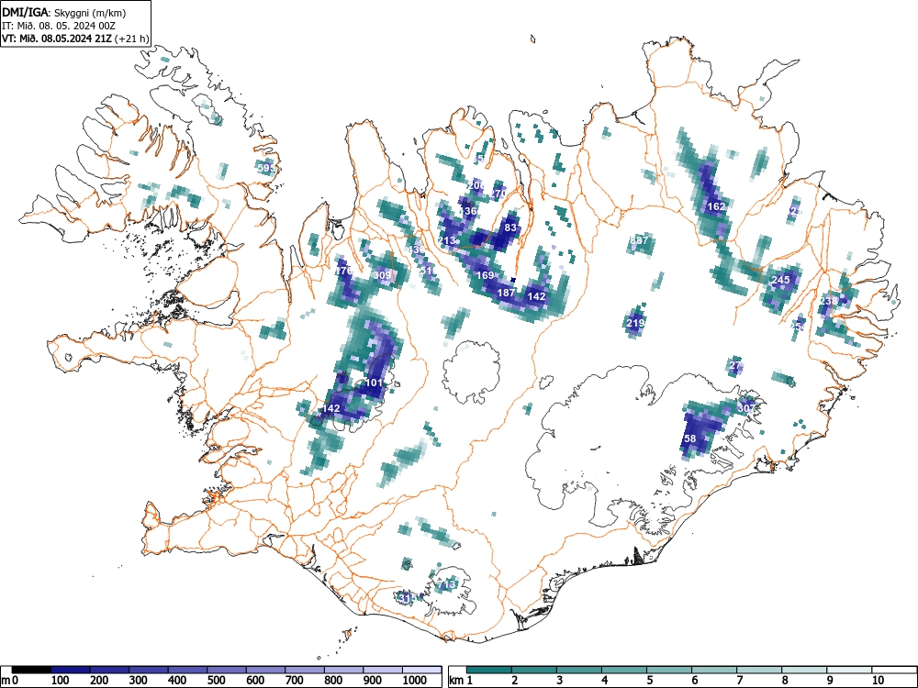This screenshot has height=688, width=918.
Task: Click the 'km 1' label of the kilometre legend
Action: pyautogui.click(x=461, y=680)
